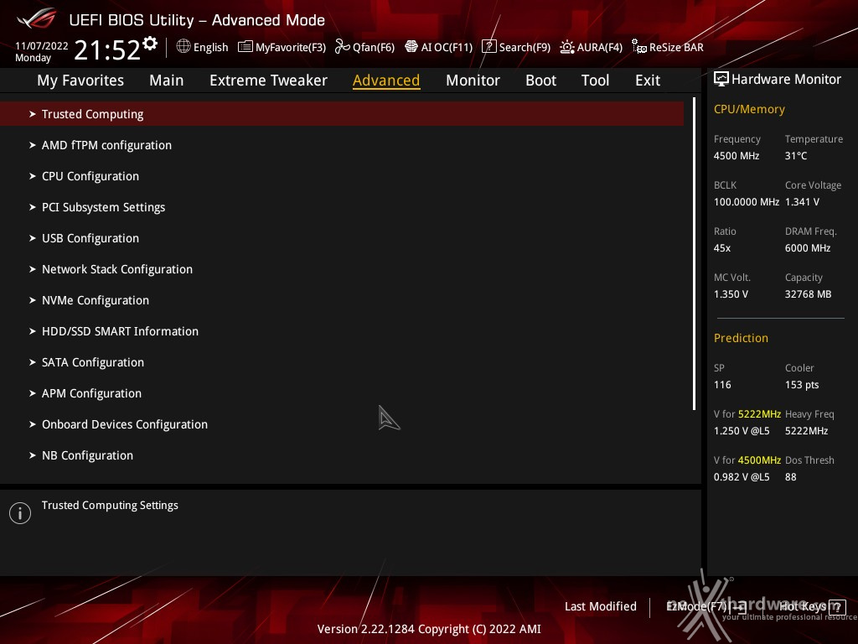Expand the Trusted Computing arrow

(x=33, y=114)
